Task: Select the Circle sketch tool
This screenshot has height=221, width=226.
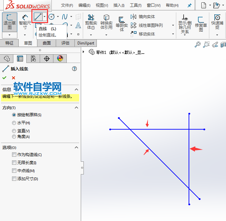Action: tap(51, 17)
